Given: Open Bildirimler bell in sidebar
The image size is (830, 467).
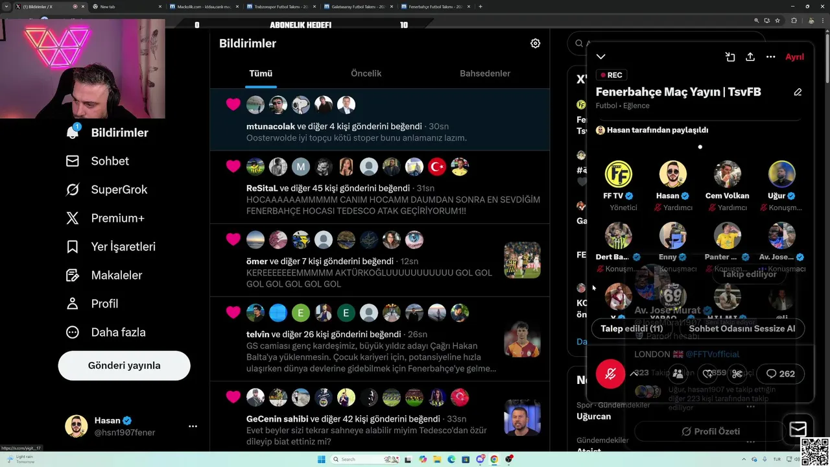Looking at the screenshot, I should [x=108, y=132].
